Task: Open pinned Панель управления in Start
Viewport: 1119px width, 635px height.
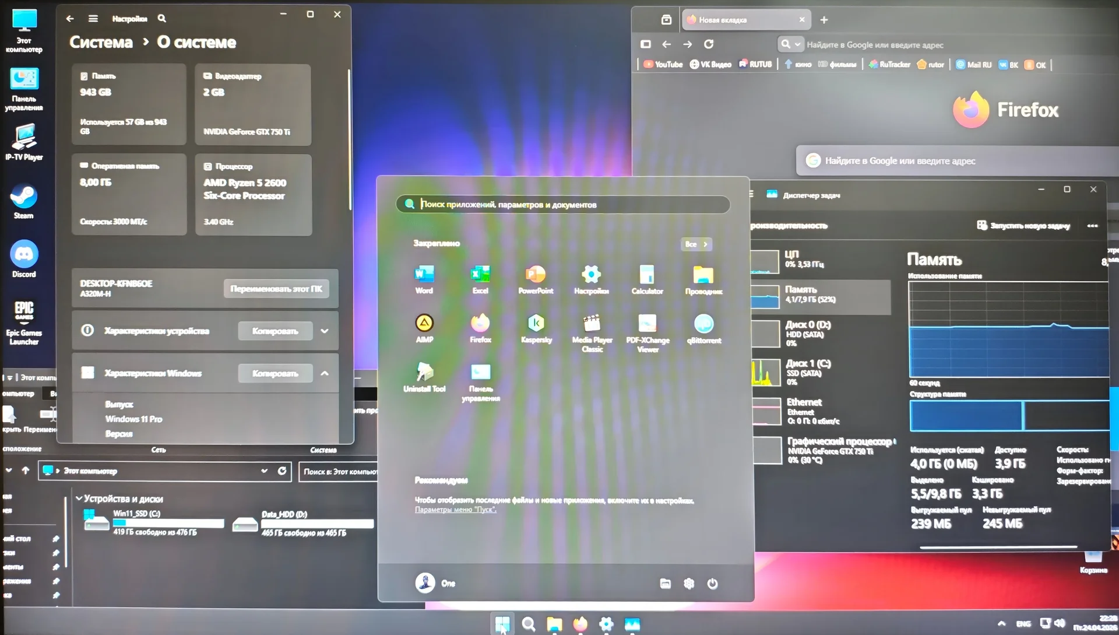Action: pyautogui.click(x=481, y=382)
